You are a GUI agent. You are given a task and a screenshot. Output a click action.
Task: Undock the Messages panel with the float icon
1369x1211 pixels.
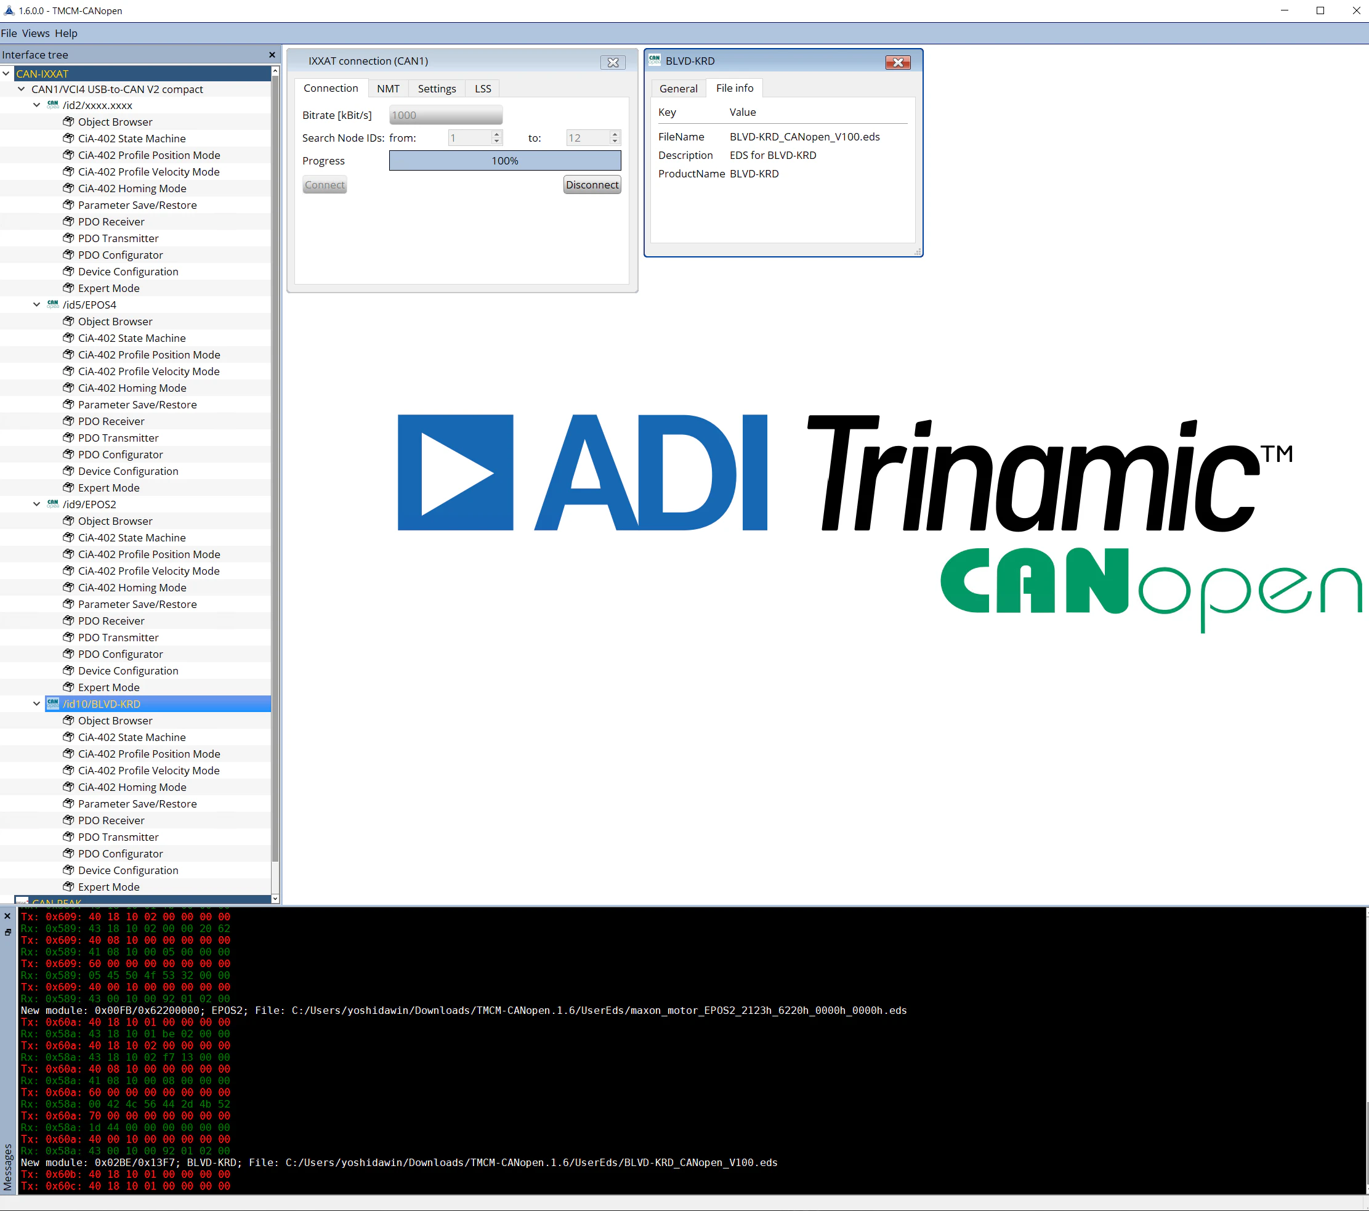[7, 933]
